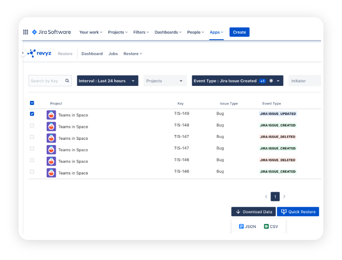342x260 pixels.
Task: Click the CSV file format icon
Action: (x=267, y=227)
